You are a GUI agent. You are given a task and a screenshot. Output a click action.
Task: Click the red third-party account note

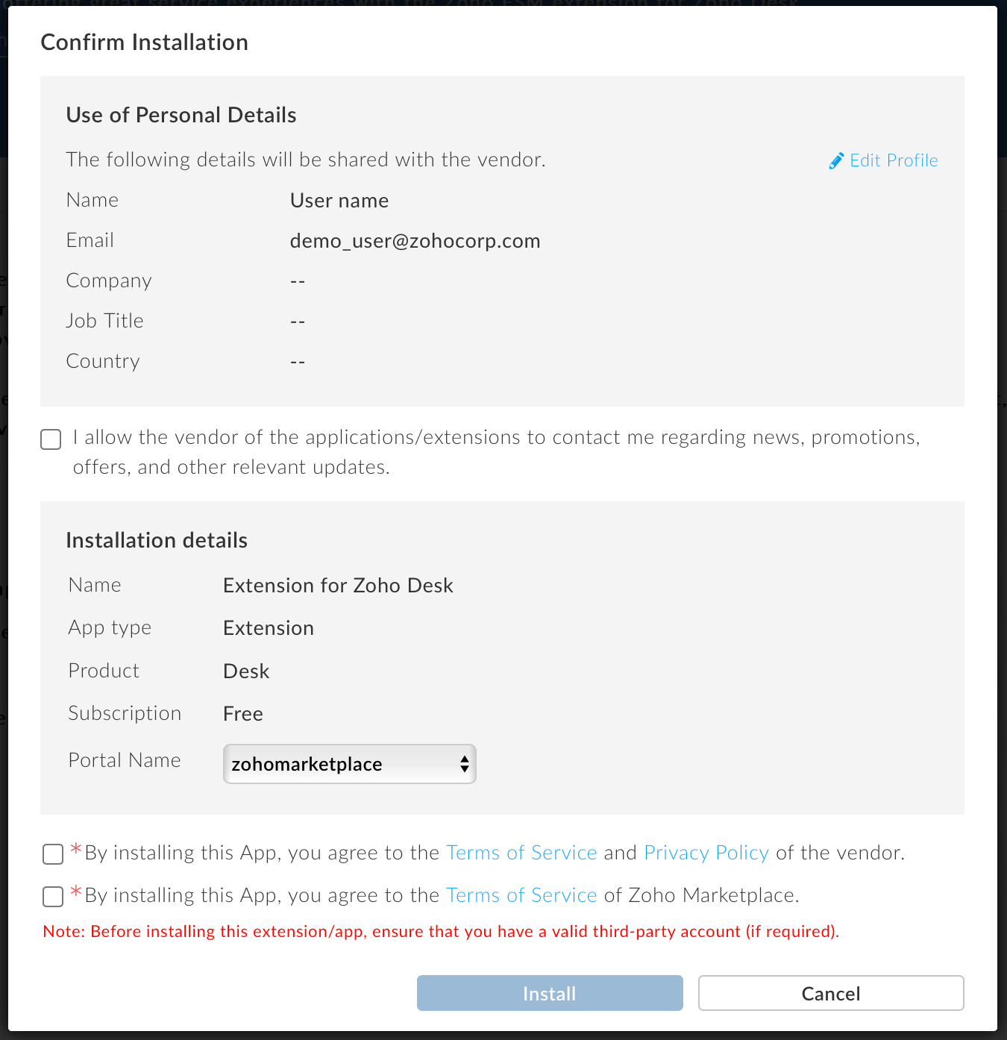coord(441,931)
